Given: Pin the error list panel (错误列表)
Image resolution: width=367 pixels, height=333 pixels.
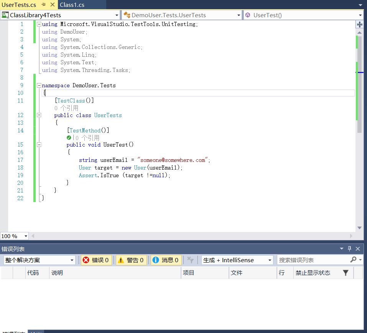Looking at the screenshot, I should (x=349, y=249).
